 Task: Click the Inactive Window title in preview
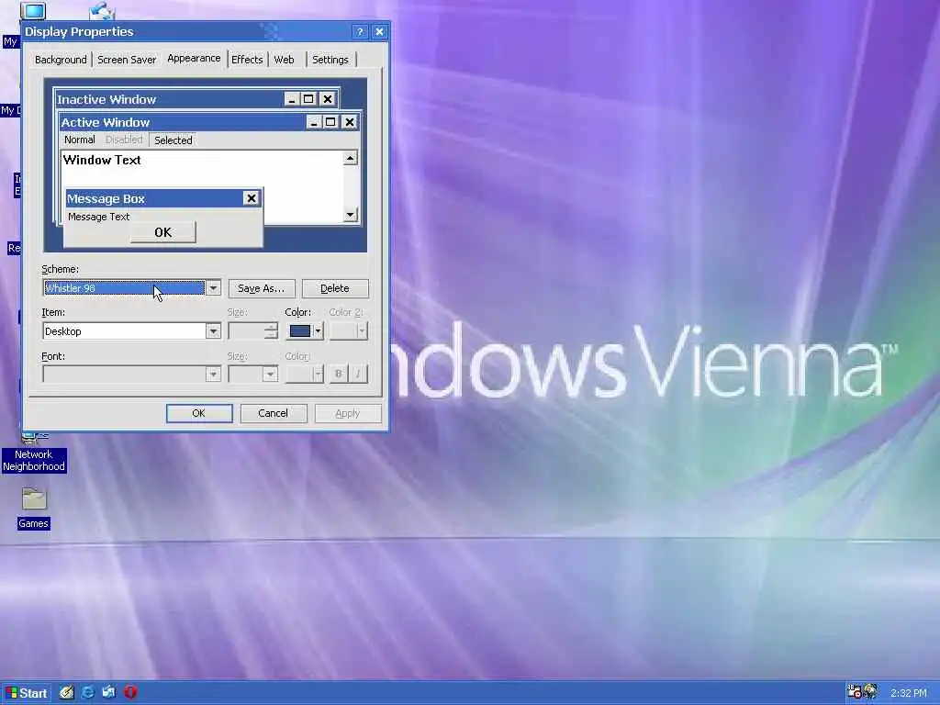coord(106,99)
